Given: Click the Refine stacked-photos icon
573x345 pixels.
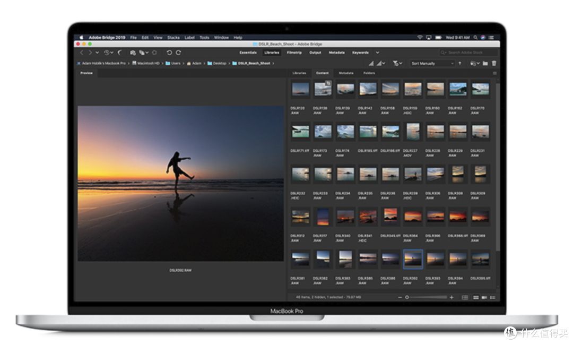Looking at the screenshot, I should (142, 53).
